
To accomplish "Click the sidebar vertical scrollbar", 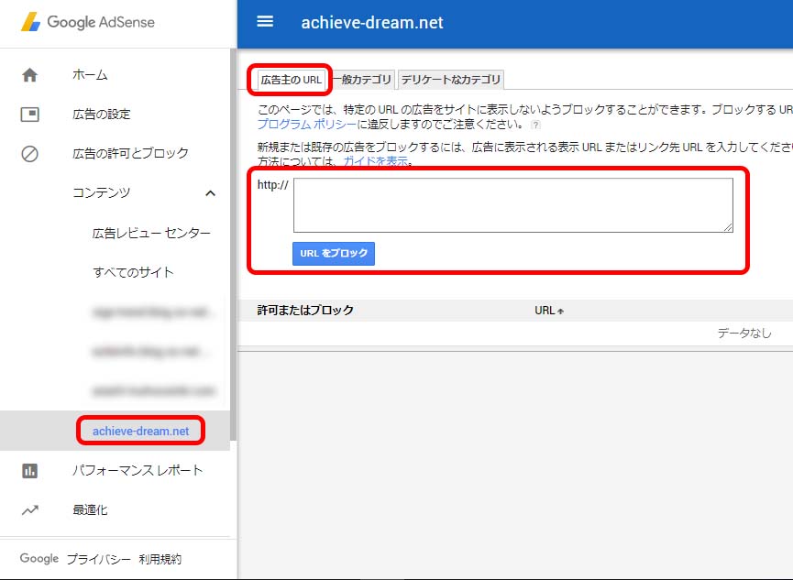I will [233, 245].
